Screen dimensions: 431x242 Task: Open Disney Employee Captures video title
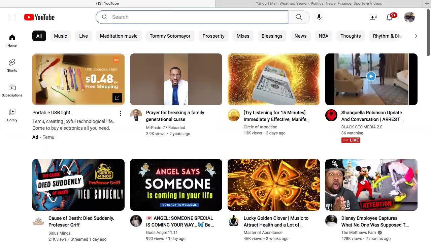[375, 221]
